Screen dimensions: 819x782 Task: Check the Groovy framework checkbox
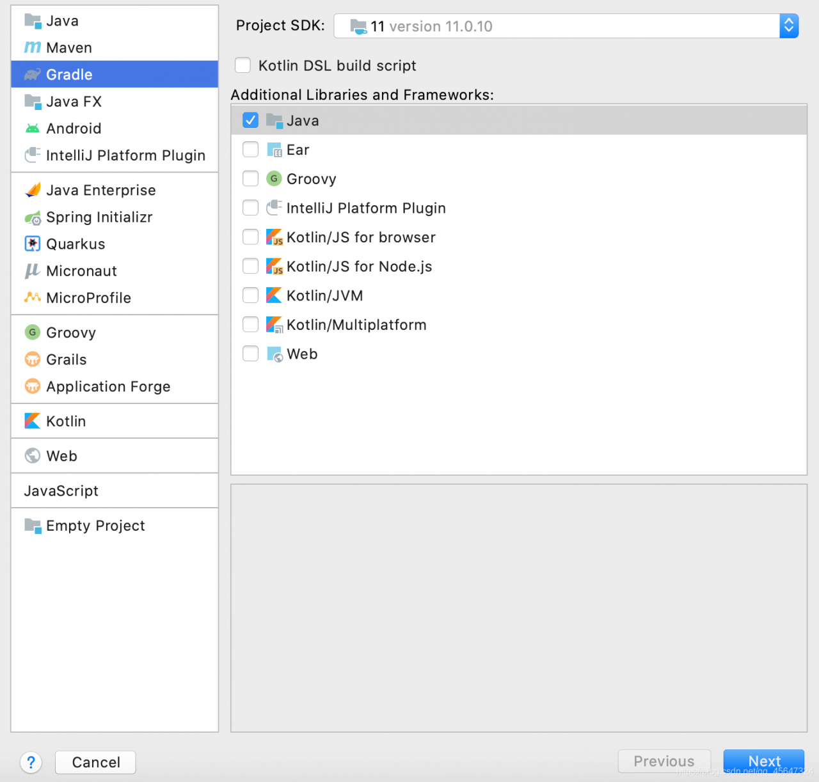[251, 178]
